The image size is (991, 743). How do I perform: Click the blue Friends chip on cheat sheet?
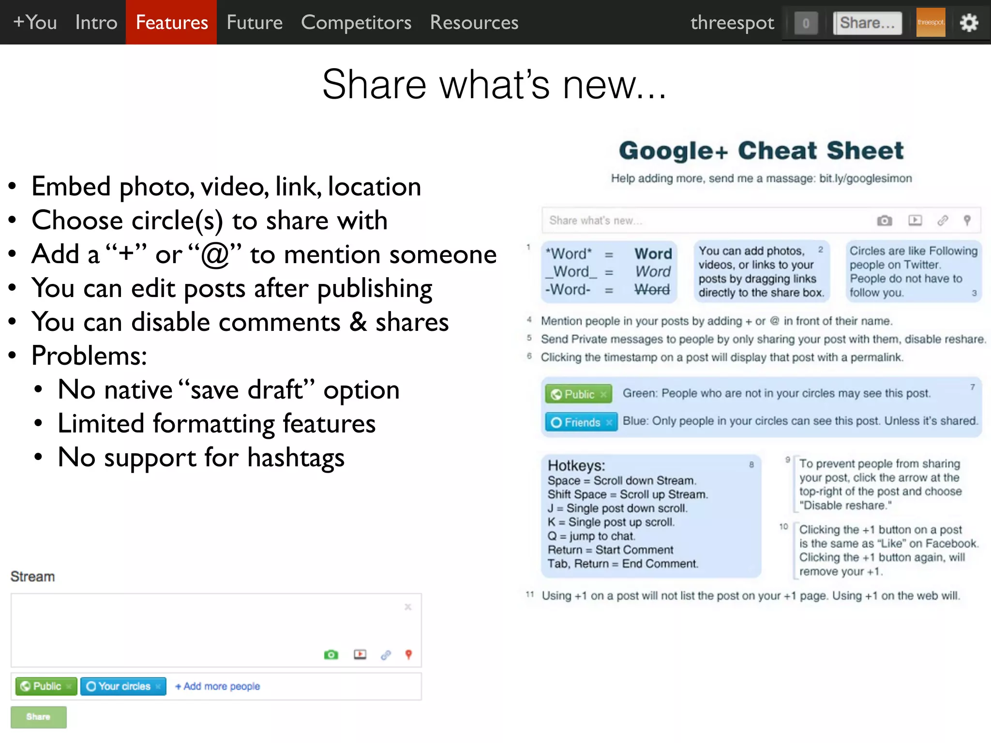[x=581, y=422]
